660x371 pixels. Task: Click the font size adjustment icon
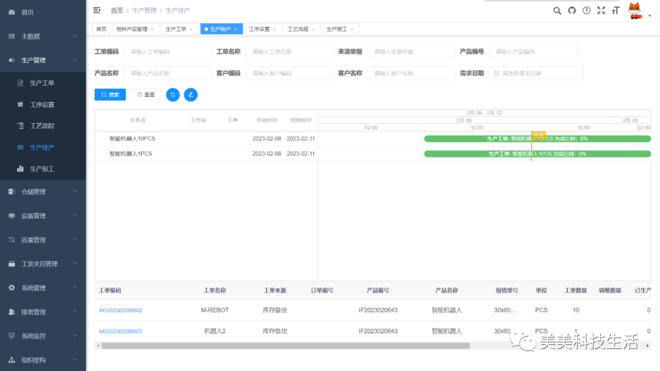615,10
